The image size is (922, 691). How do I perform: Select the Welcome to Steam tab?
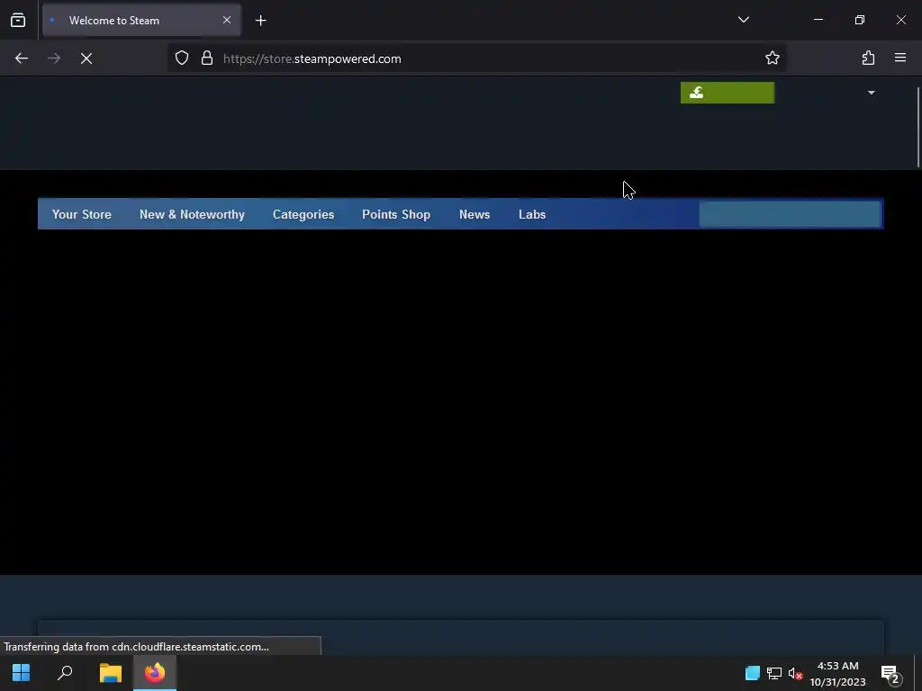click(x=141, y=20)
